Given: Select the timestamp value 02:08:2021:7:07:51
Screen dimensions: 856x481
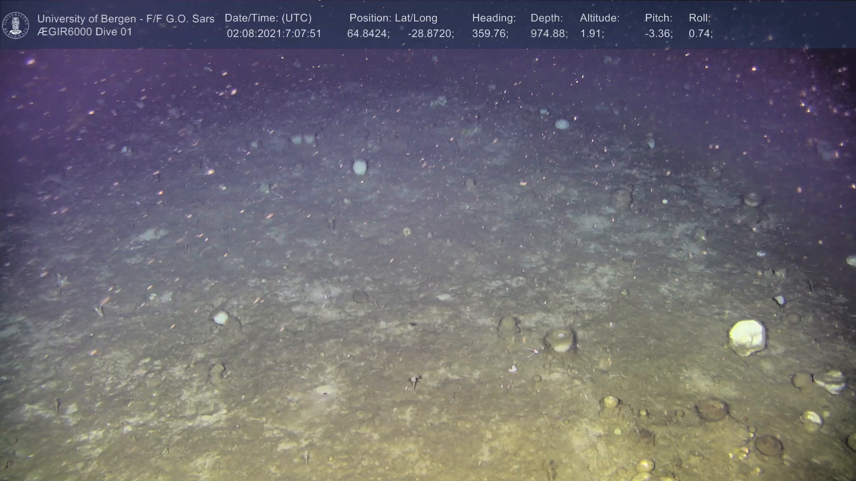Looking at the screenshot, I should pos(274,34).
